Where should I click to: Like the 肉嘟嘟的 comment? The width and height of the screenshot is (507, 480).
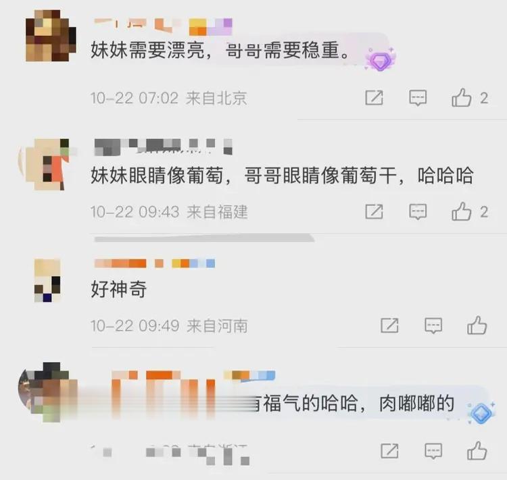477,450
